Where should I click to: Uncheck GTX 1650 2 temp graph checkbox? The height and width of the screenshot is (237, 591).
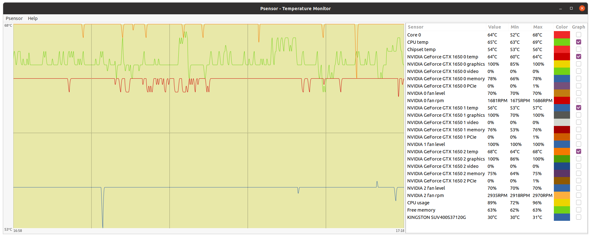(578, 151)
